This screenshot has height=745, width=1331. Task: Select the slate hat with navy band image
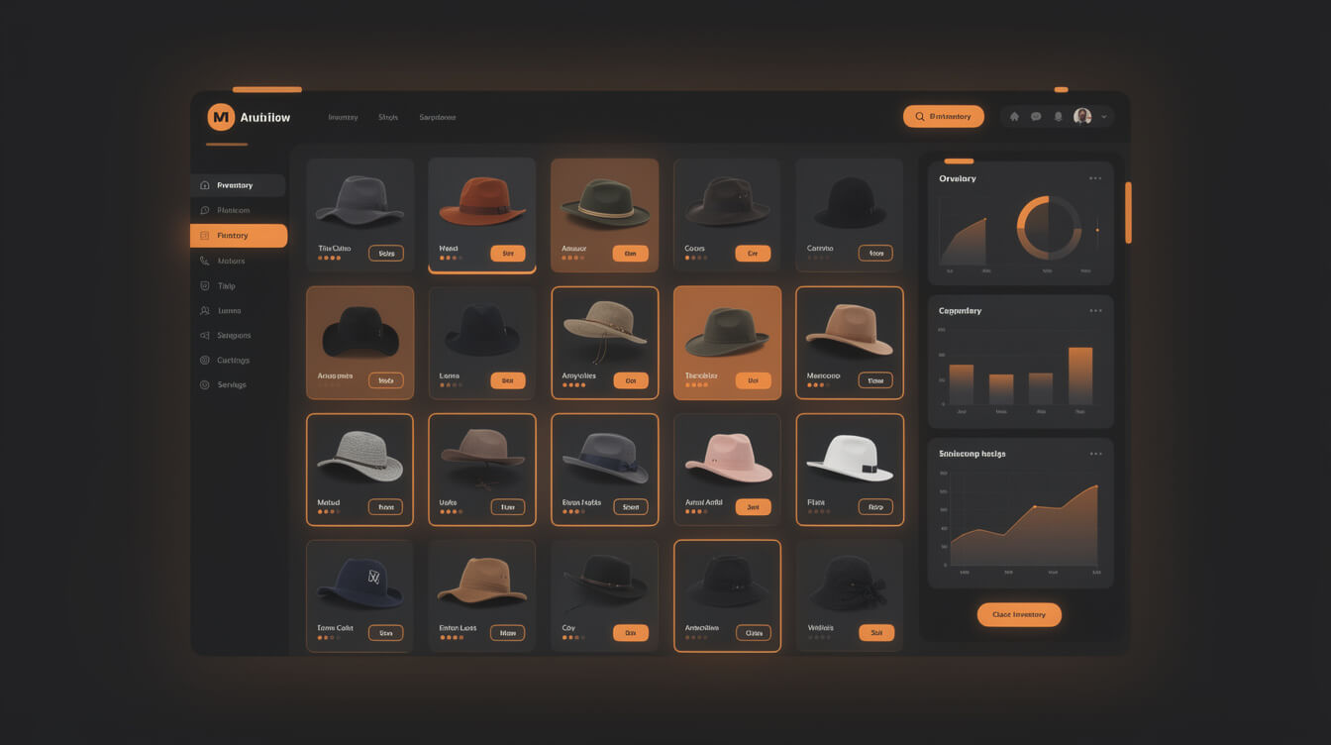(x=605, y=457)
